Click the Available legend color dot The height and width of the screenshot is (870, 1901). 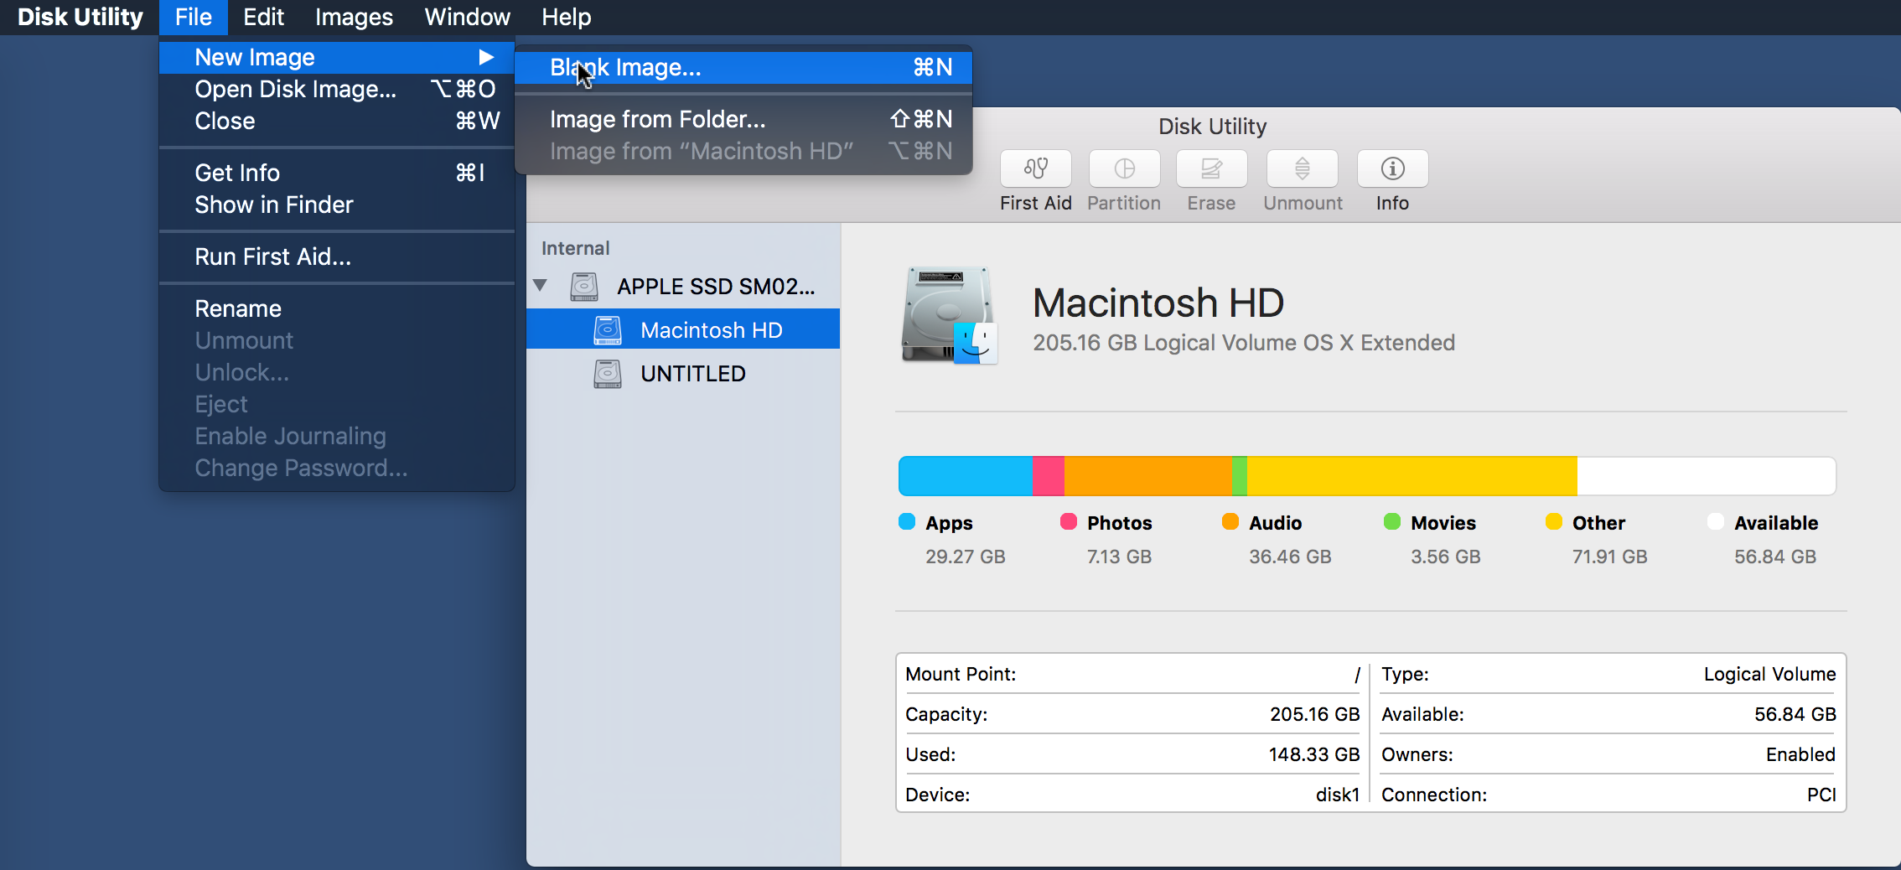pos(1716,521)
